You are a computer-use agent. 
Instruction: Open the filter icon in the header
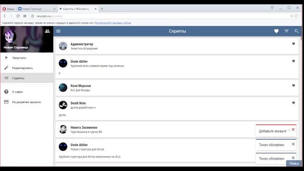tap(286, 31)
